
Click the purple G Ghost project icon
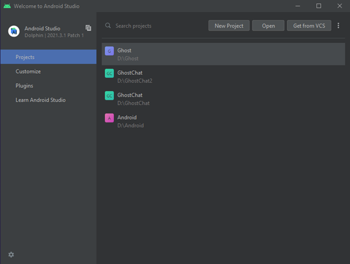tap(109, 51)
